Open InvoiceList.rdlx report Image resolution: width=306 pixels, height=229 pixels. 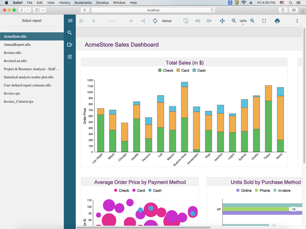(32, 61)
